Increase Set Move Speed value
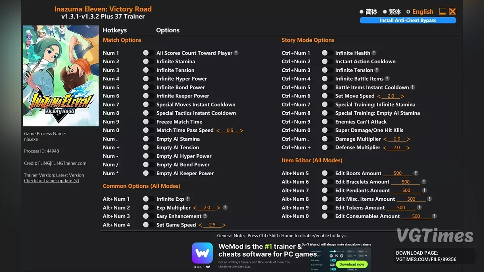The image size is (484, 272). pos(402,96)
